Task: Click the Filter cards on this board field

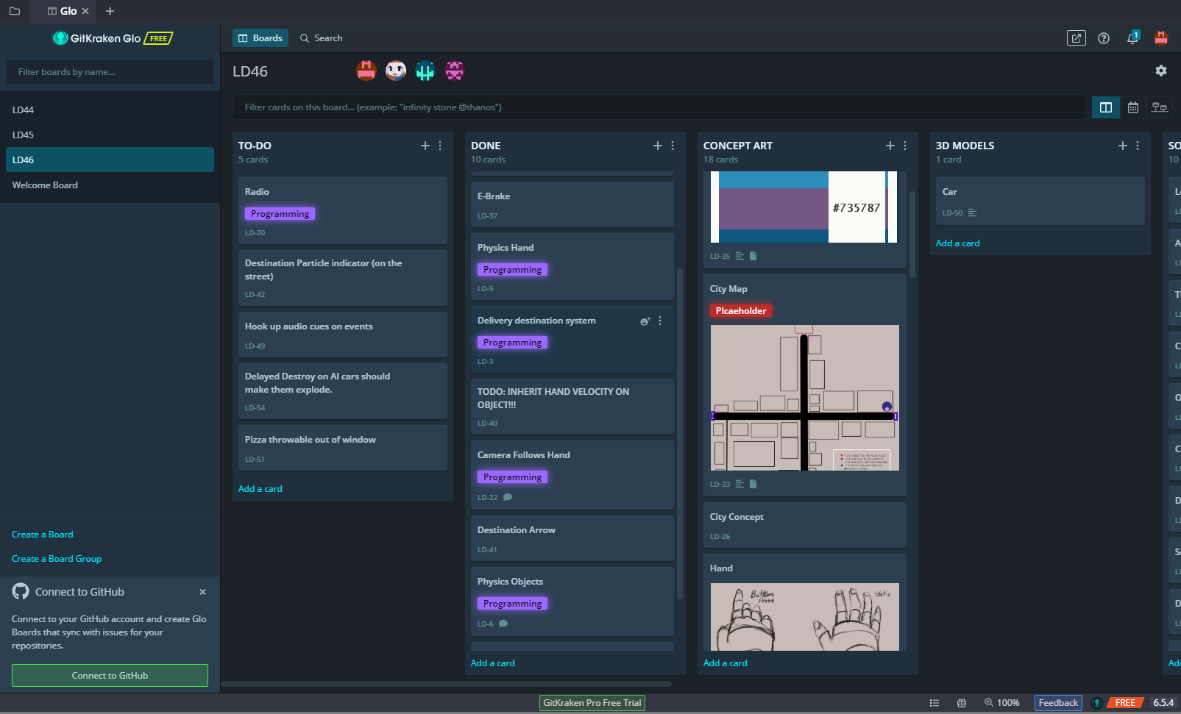Action: [x=659, y=107]
